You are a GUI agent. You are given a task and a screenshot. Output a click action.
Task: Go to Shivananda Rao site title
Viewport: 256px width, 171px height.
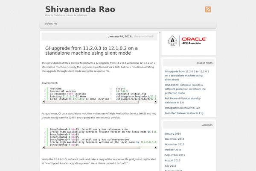80,9
